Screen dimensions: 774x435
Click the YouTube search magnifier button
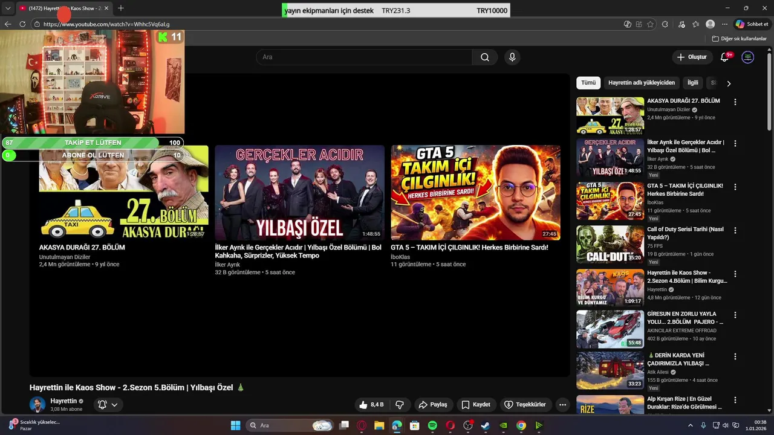point(485,57)
